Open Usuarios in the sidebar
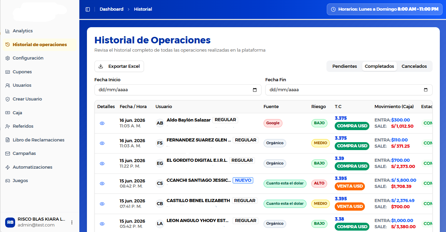446x232 pixels. 40,85
